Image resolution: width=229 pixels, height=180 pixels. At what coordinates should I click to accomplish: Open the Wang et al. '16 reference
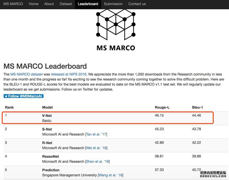pyautogui.click(x=111, y=175)
